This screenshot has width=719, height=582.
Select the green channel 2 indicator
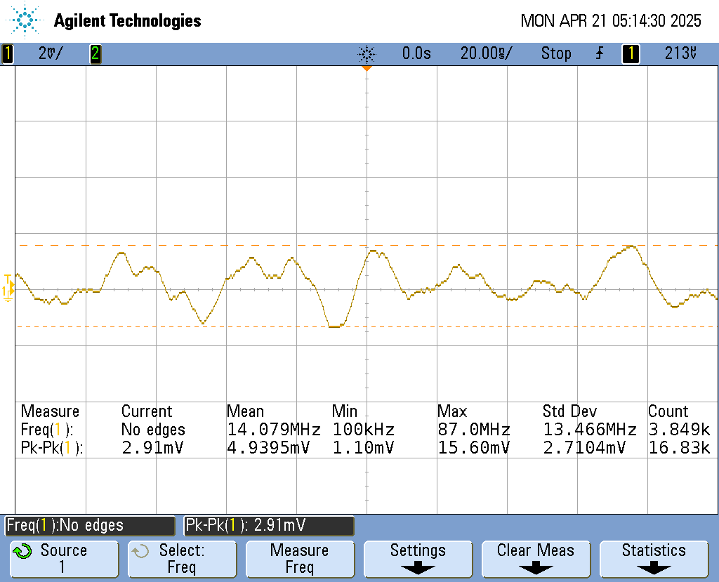pyautogui.click(x=95, y=53)
